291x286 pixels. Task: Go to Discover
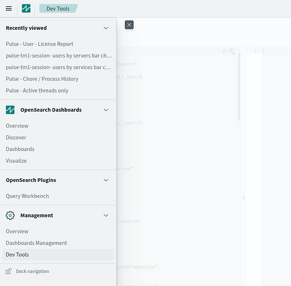pos(16,137)
